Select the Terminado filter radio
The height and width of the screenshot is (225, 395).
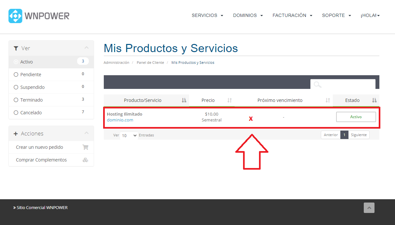pyautogui.click(x=16, y=100)
